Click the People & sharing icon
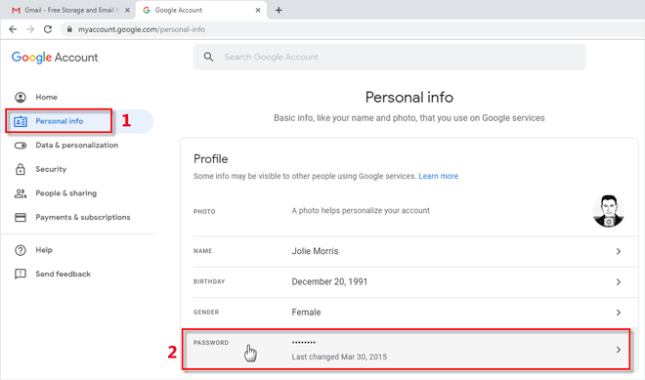The image size is (645, 380). [x=21, y=193]
